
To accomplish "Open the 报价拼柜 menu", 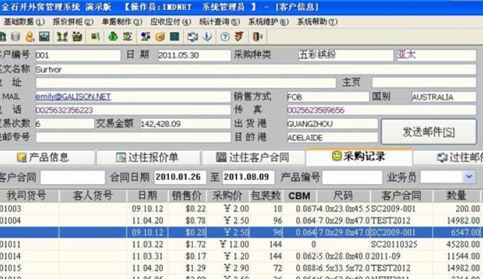I will 73,22.
